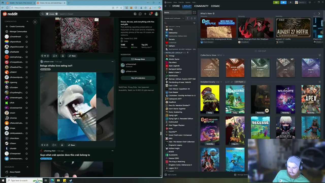Toggle favorite star for r/memes
The image size is (325, 183).
(26, 118)
